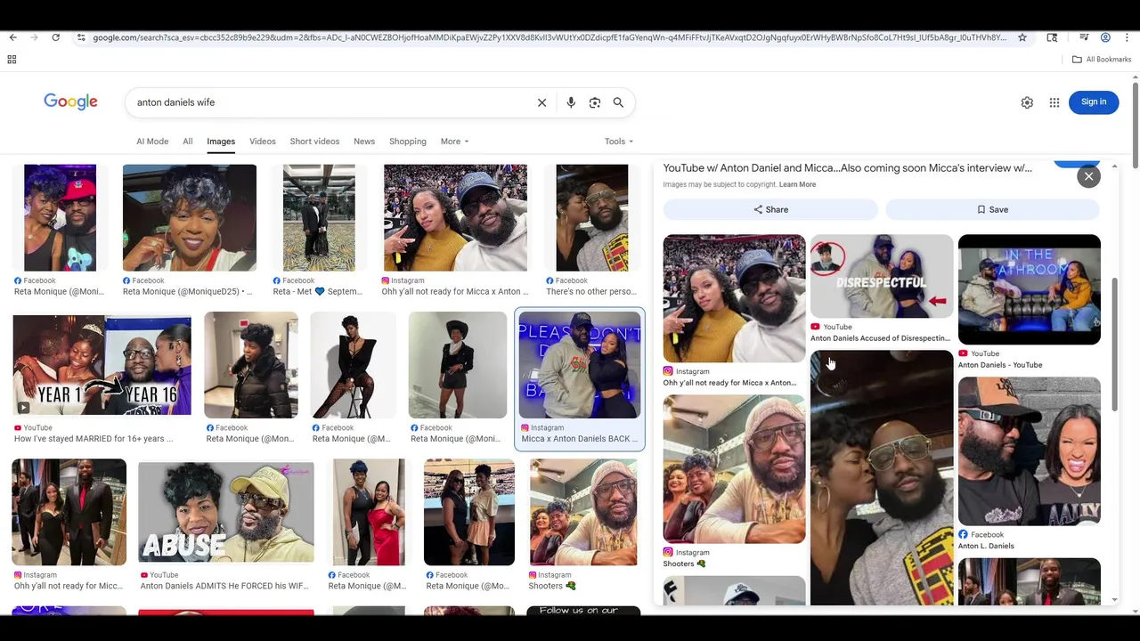Open All Bookmarks folder
This screenshot has width=1140, height=641.
pos(1102,60)
